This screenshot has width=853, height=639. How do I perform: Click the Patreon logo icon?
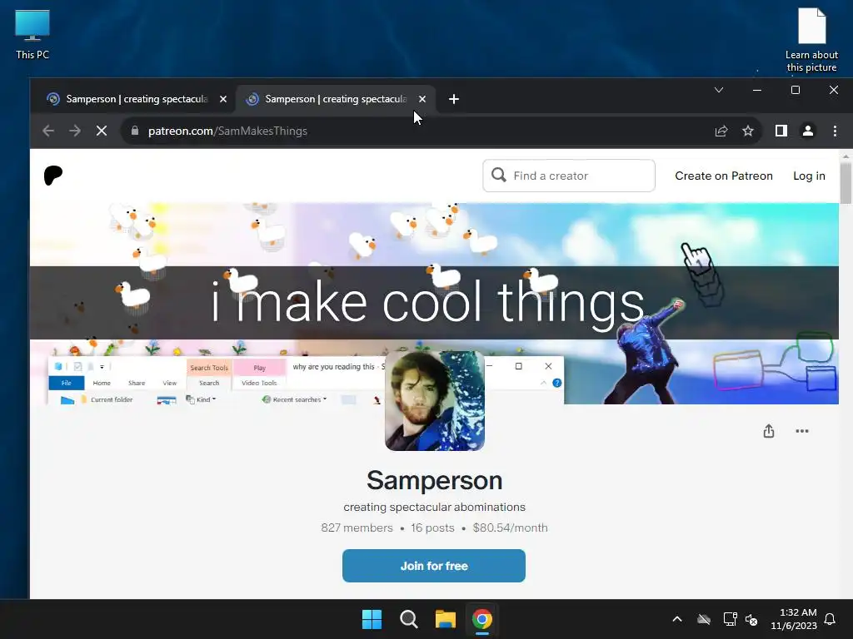click(53, 176)
